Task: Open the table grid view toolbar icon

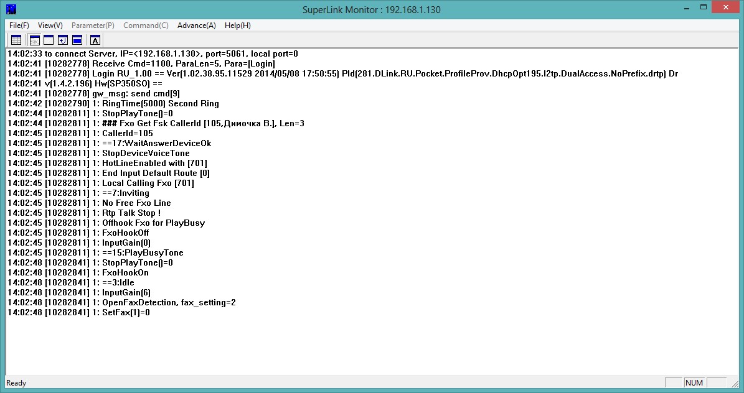Action: [x=16, y=40]
